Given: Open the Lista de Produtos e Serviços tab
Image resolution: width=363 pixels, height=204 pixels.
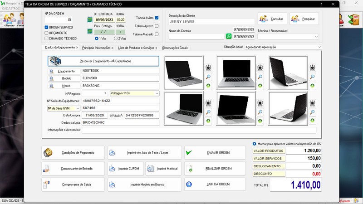Looking at the screenshot, I should click(x=137, y=48).
